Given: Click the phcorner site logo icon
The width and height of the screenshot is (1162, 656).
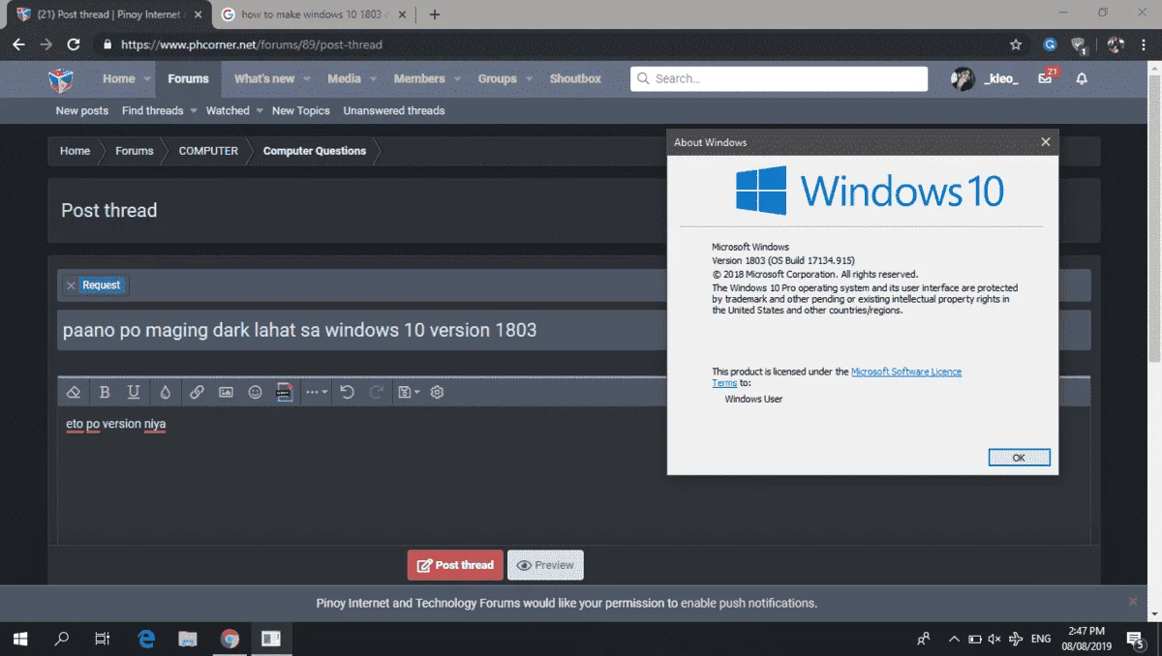Looking at the screenshot, I should [61, 79].
